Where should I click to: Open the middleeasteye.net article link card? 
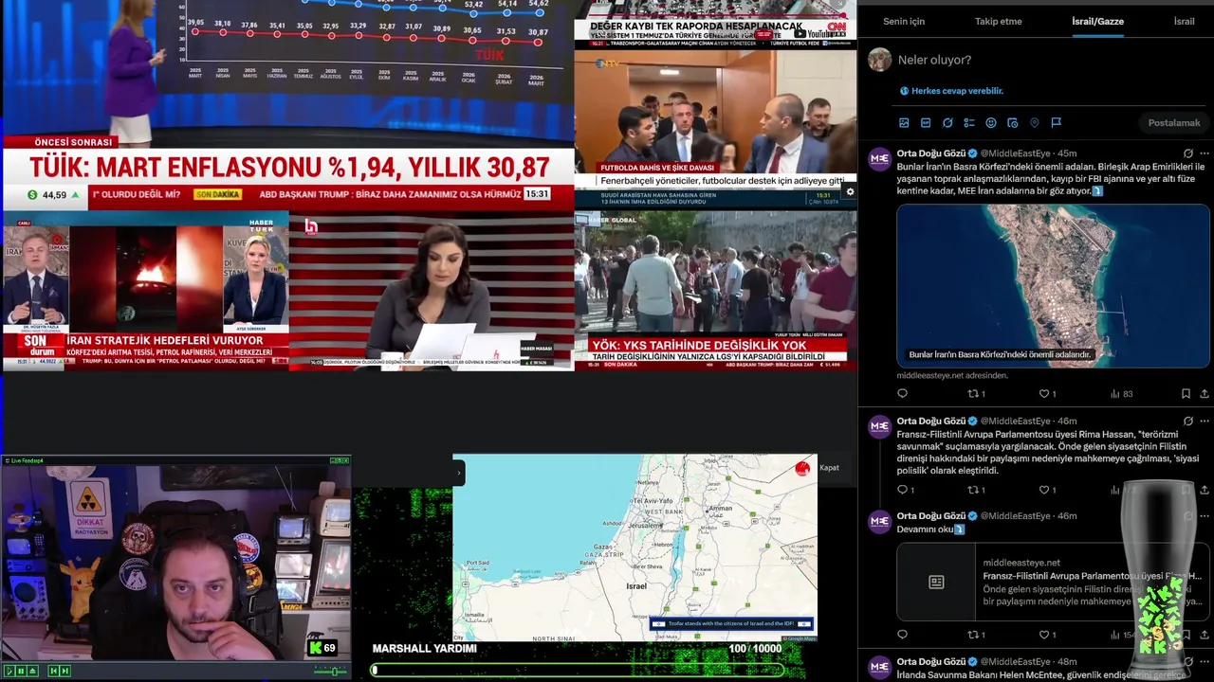[x=1053, y=582]
